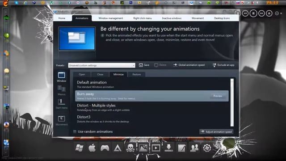Select the Minimize animation sub-tab
Image resolution: width=286 pixels, height=161 pixels.
point(118,75)
